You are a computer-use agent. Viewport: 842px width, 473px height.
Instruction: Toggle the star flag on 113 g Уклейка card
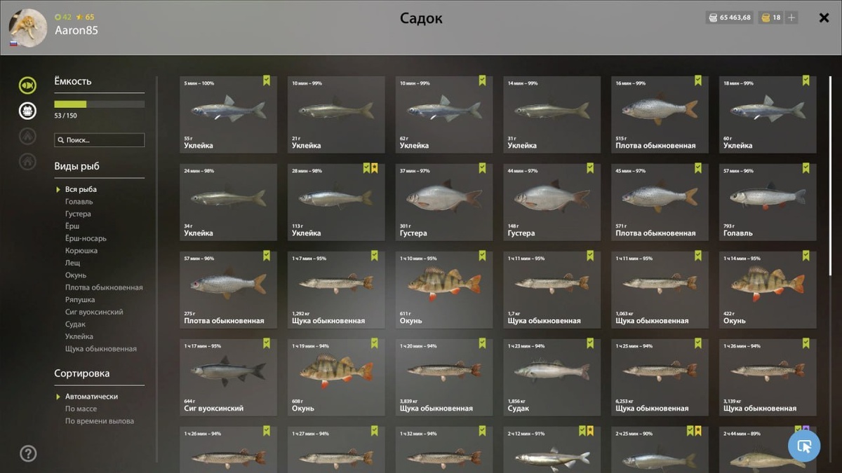pyautogui.click(x=375, y=168)
